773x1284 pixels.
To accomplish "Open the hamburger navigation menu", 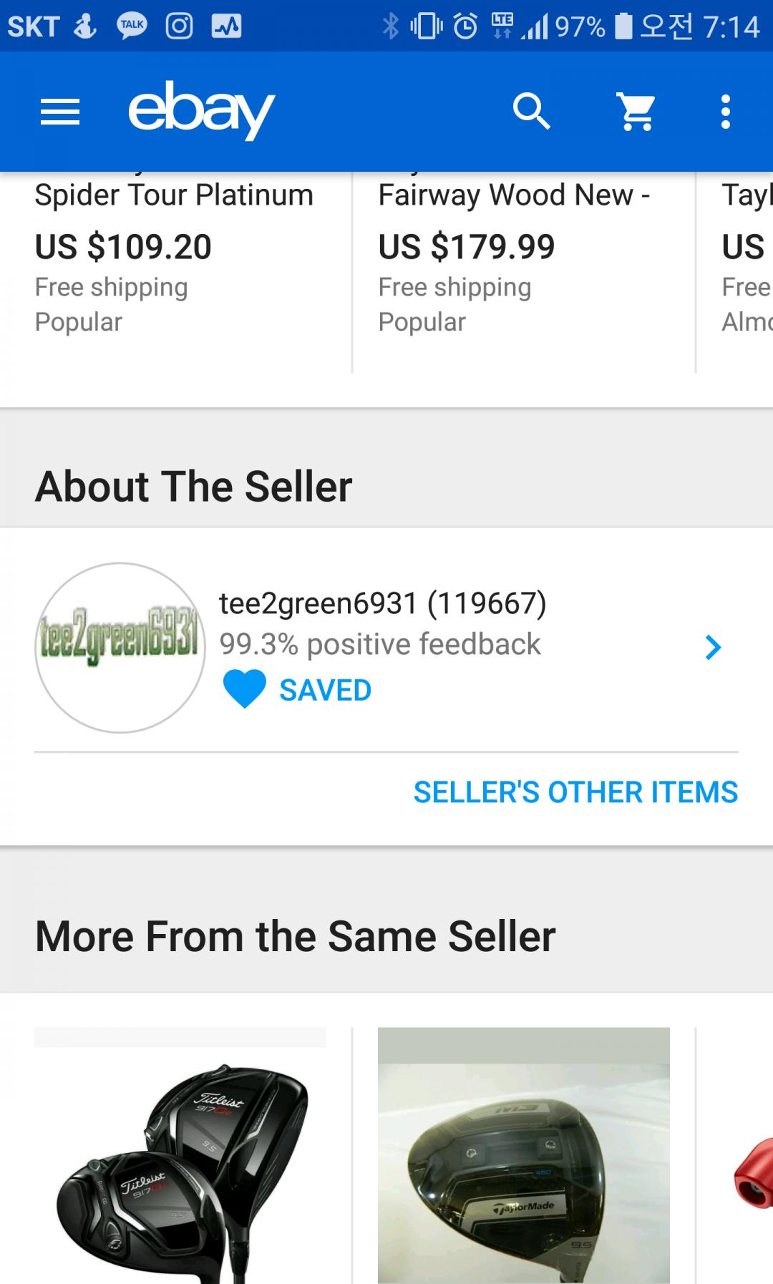I will pos(60,112).
